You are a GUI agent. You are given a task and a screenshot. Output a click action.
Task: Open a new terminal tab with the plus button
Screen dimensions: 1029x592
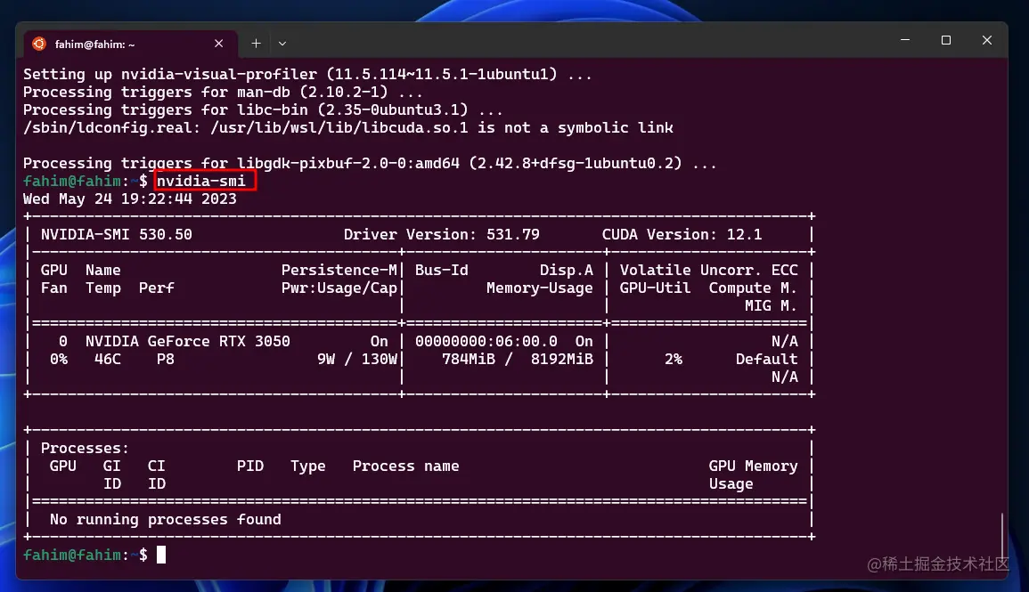click(x=256, y=44)
